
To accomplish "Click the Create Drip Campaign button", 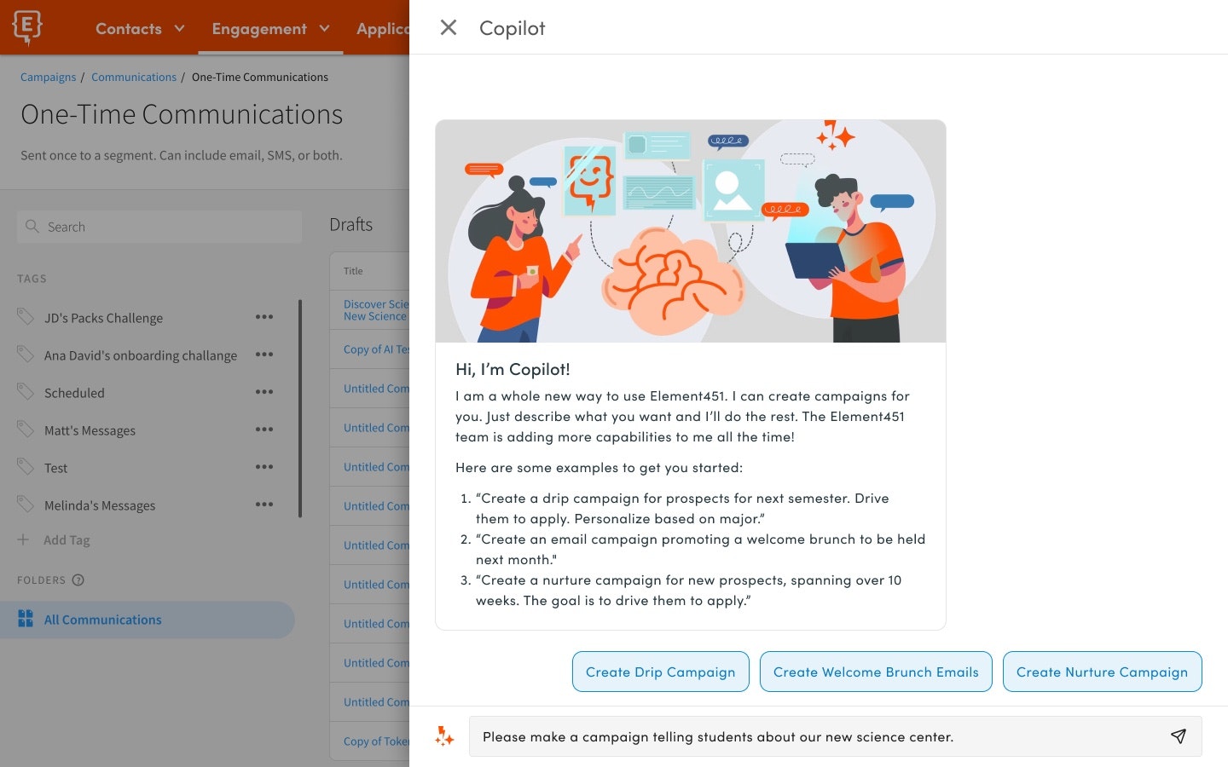I will pos(660,672).
